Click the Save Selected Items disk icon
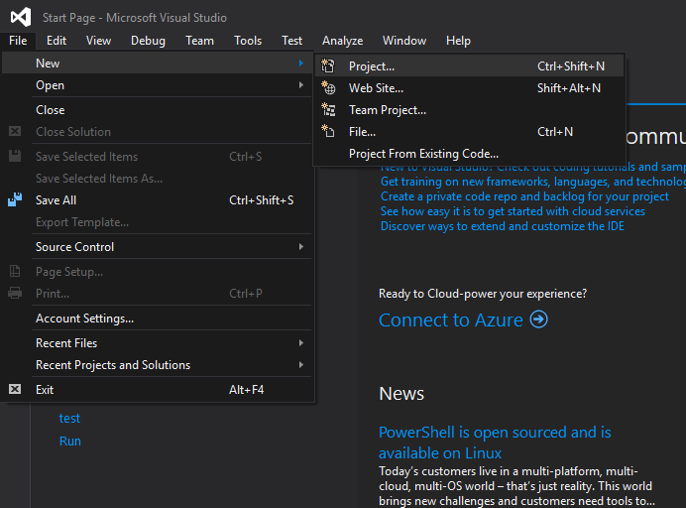Screen dimensions: 686x508 [15, 156]
